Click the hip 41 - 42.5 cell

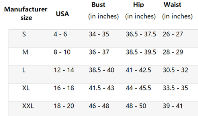(x=138, y=70)
